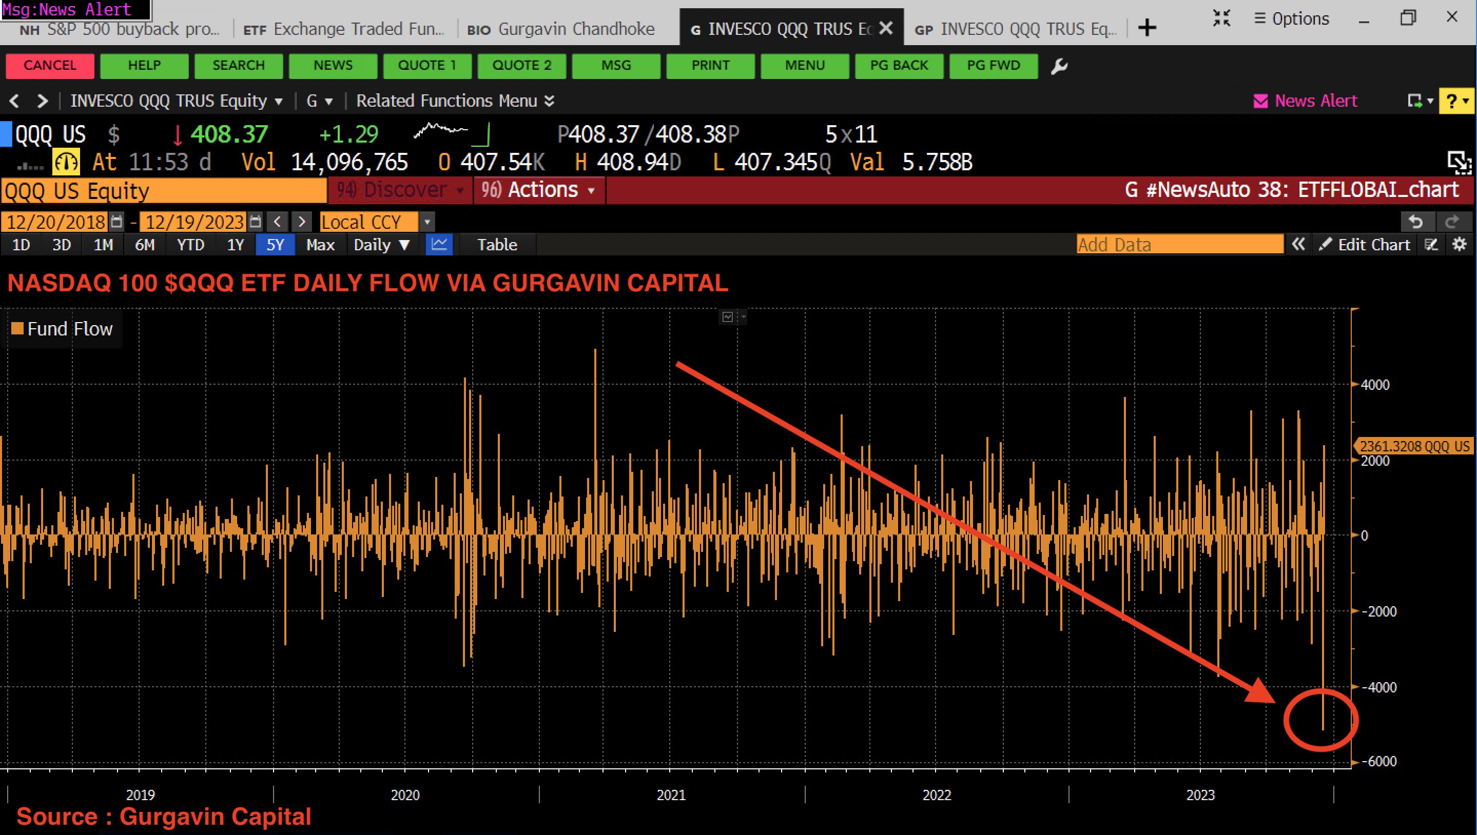
Task: Click the yellow gauge icon before At 11:53
Action: tap(66, 162)
